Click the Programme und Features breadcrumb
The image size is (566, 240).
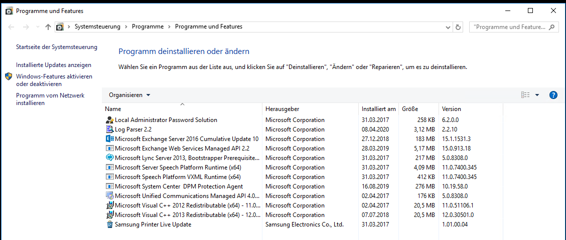point(209,26)
